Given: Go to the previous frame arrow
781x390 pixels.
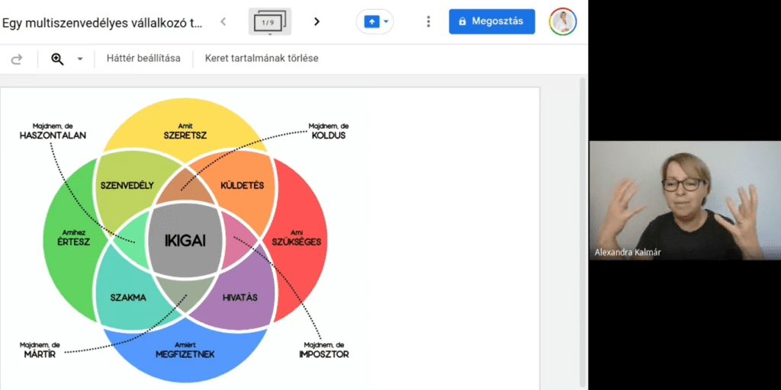Looking at the screenshot, I should [223, 21].
